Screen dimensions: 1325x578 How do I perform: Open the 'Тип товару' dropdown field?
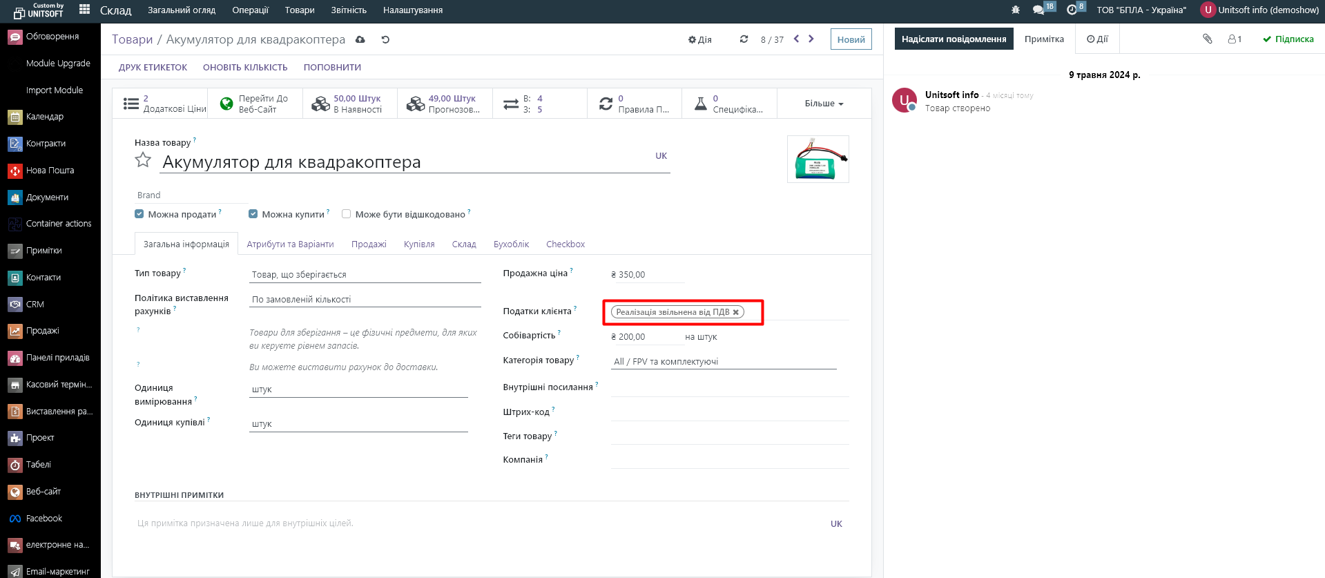365,275
